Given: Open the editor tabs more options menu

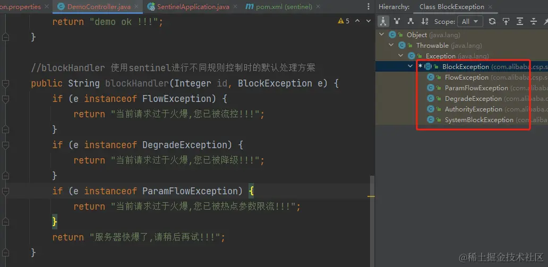Looking at the screenshot, I should click(x=369, y=7).
